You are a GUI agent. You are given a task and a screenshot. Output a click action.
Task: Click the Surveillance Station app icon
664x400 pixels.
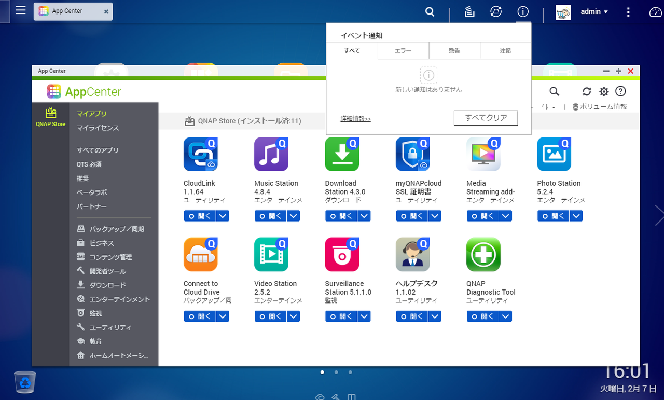click(x=342, y=255)
